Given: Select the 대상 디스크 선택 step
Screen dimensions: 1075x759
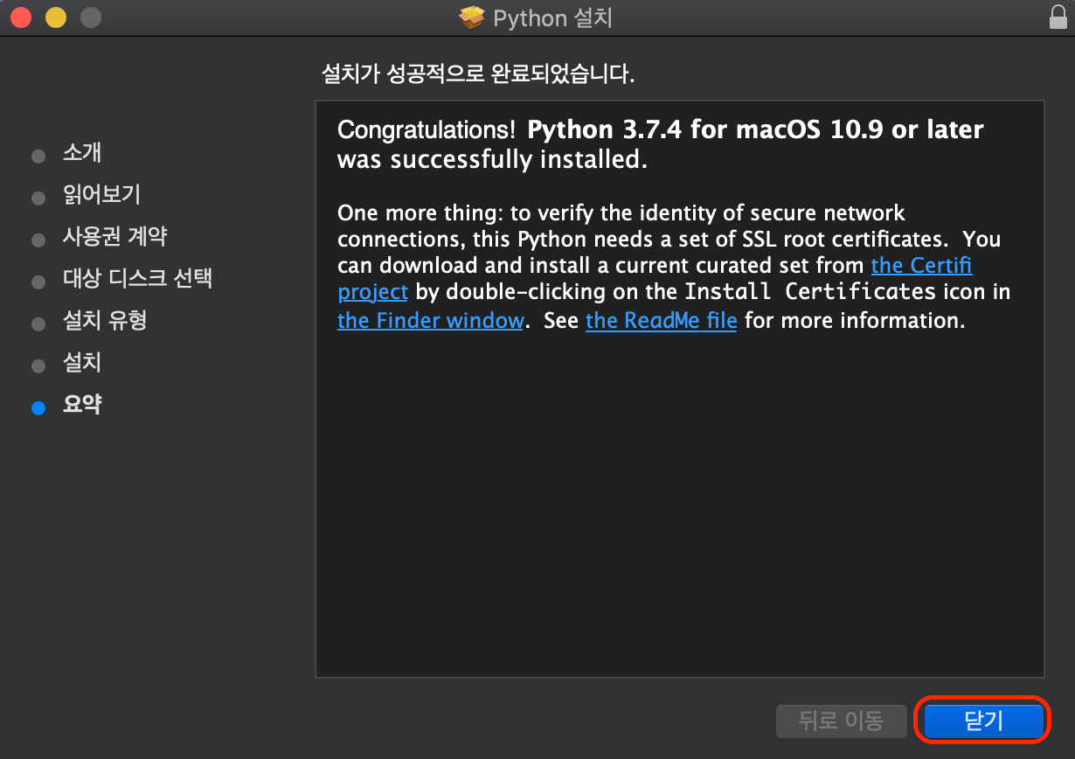Looking at the screenshot, I should 137,278.
